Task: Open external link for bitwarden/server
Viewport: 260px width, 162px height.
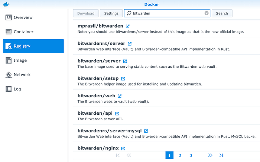Action: (125, 61)
